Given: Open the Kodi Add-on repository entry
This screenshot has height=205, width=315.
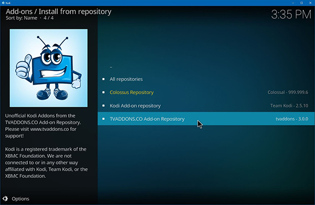Looking at the screenshot, I should [206, 106].
